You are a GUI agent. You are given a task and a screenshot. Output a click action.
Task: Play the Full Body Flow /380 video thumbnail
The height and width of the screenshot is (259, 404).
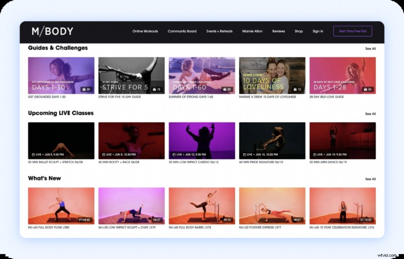point(61,206)
